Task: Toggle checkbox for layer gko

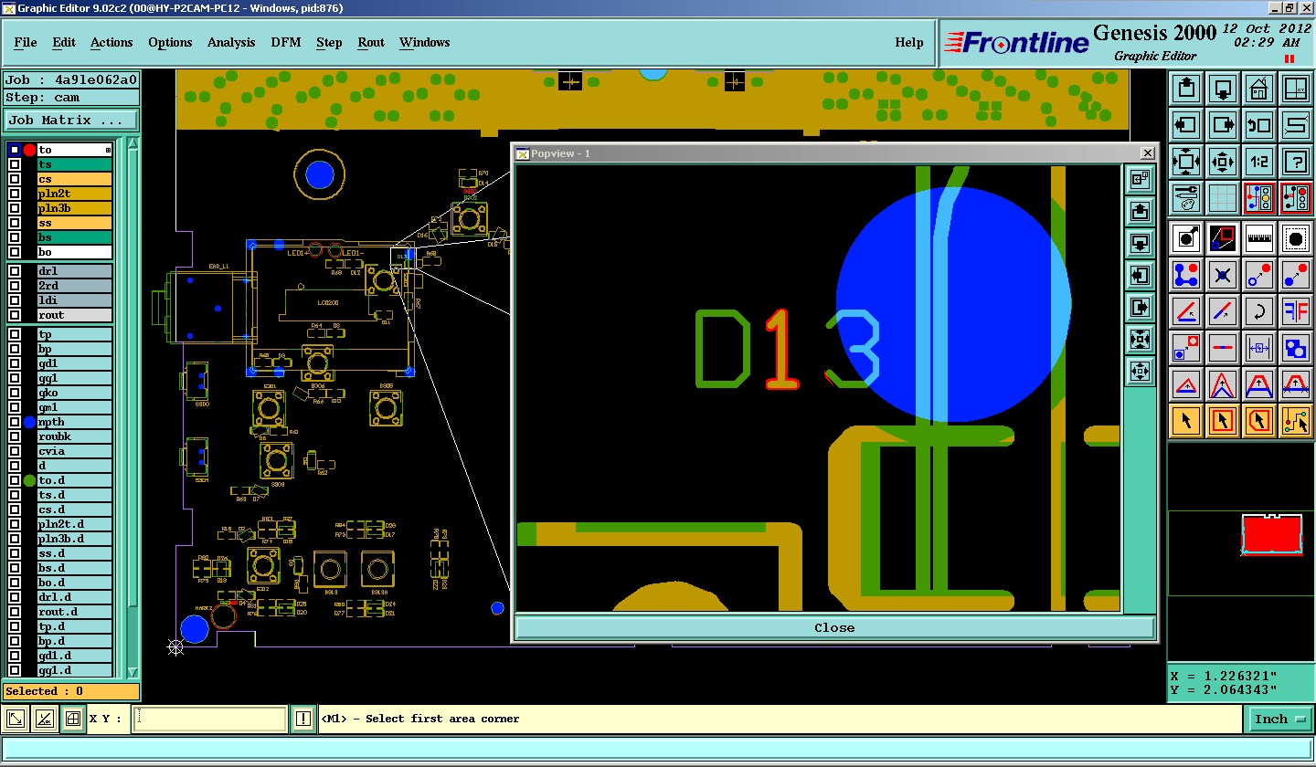Action: [x=15, y=393]
